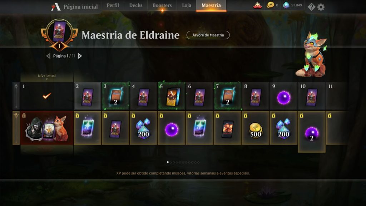Open the Loja tab
The height and width of the screenshot is (206, 366).
coord(187,5)
